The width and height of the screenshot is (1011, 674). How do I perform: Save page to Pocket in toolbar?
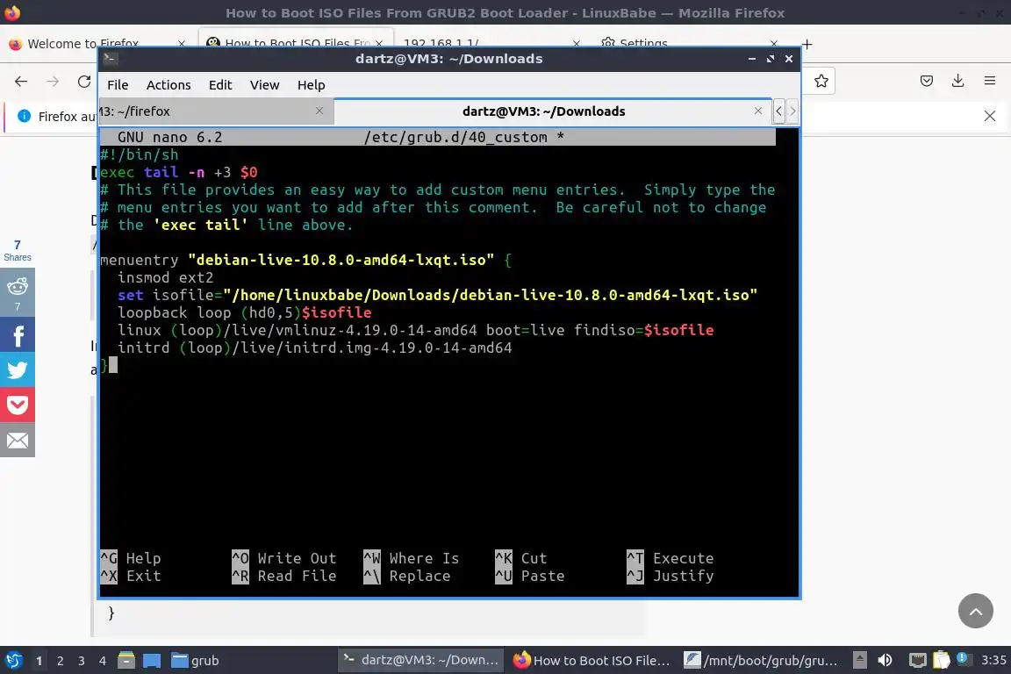(x=927, y=82)
